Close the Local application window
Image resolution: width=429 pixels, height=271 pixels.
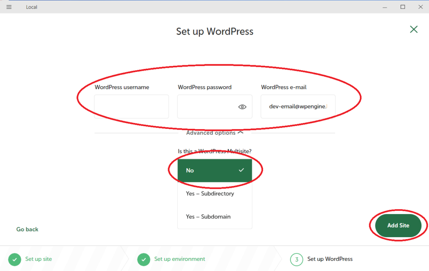point(421,7)
